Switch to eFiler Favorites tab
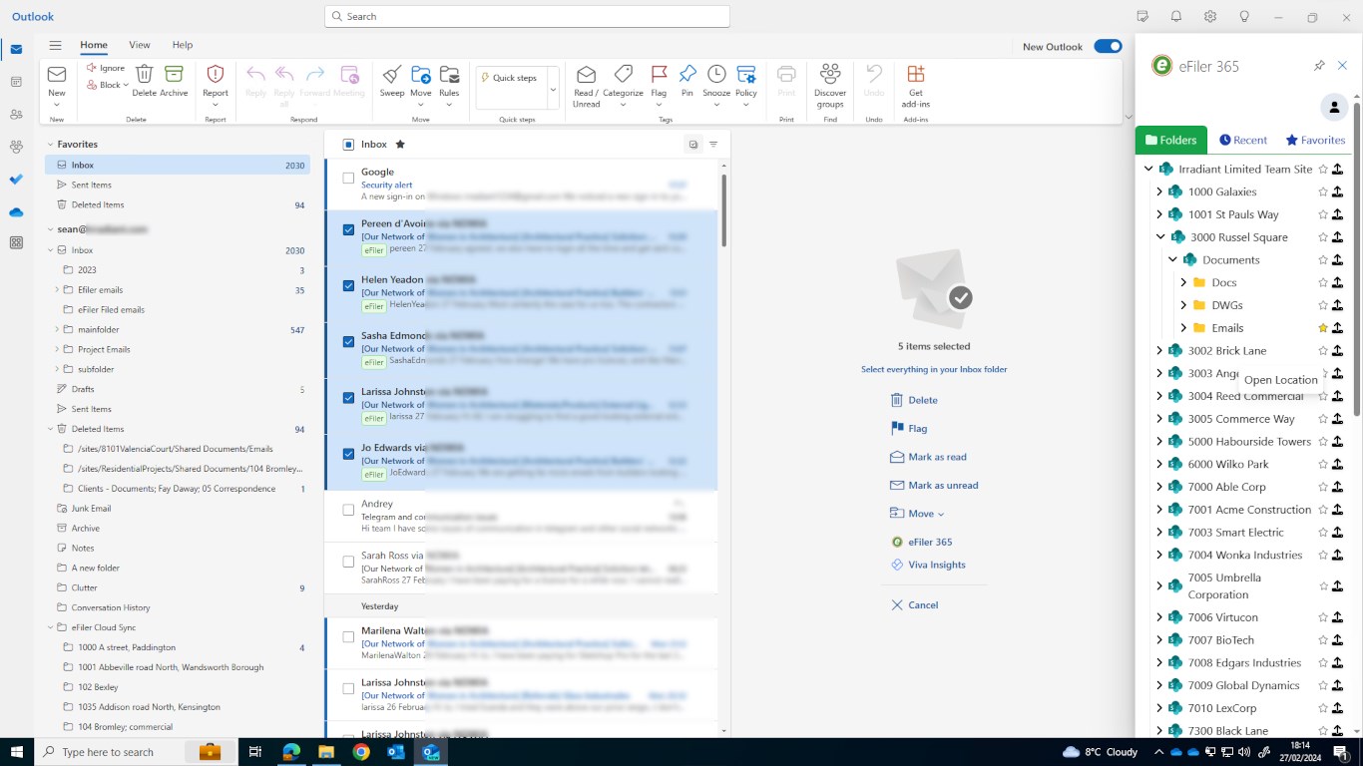Image resolution: width=1363 pixels, height=766 pixels. point(1316,141)
